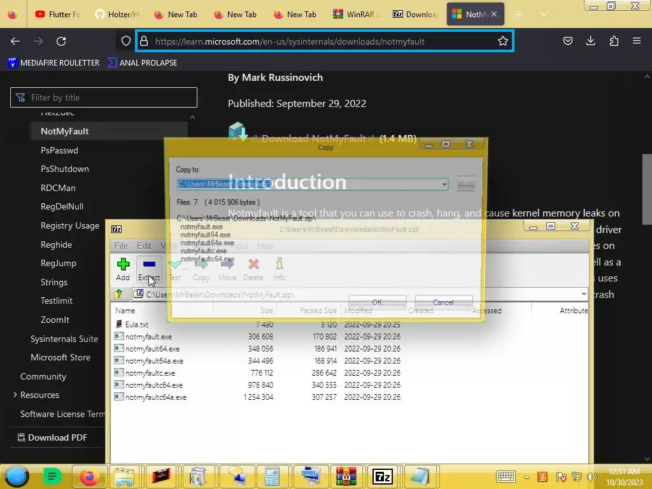
Task: Open the Calculator taskbar icon
Action: click(272, 476)
